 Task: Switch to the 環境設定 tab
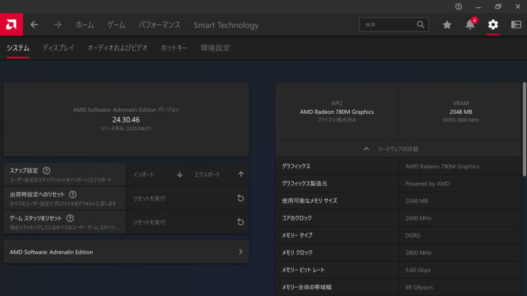(x=215, y=48)
